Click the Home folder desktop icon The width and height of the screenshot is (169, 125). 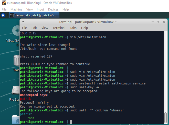(x=16, y=120)
